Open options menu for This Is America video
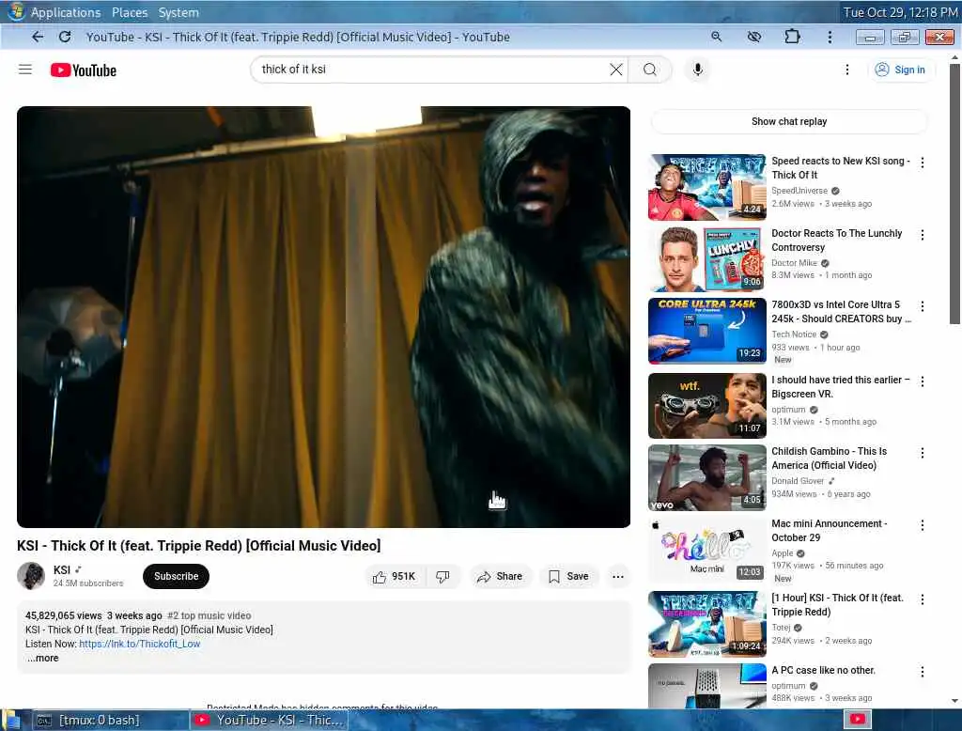The width and height of the screenshot is (962, 731). [923, 453]
